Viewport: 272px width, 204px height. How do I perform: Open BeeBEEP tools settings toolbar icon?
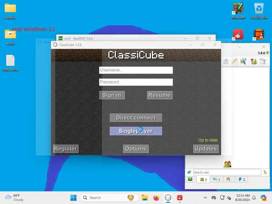click(x=243, y=61)
